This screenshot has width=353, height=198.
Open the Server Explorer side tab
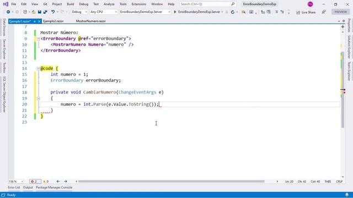pos(4,49)
